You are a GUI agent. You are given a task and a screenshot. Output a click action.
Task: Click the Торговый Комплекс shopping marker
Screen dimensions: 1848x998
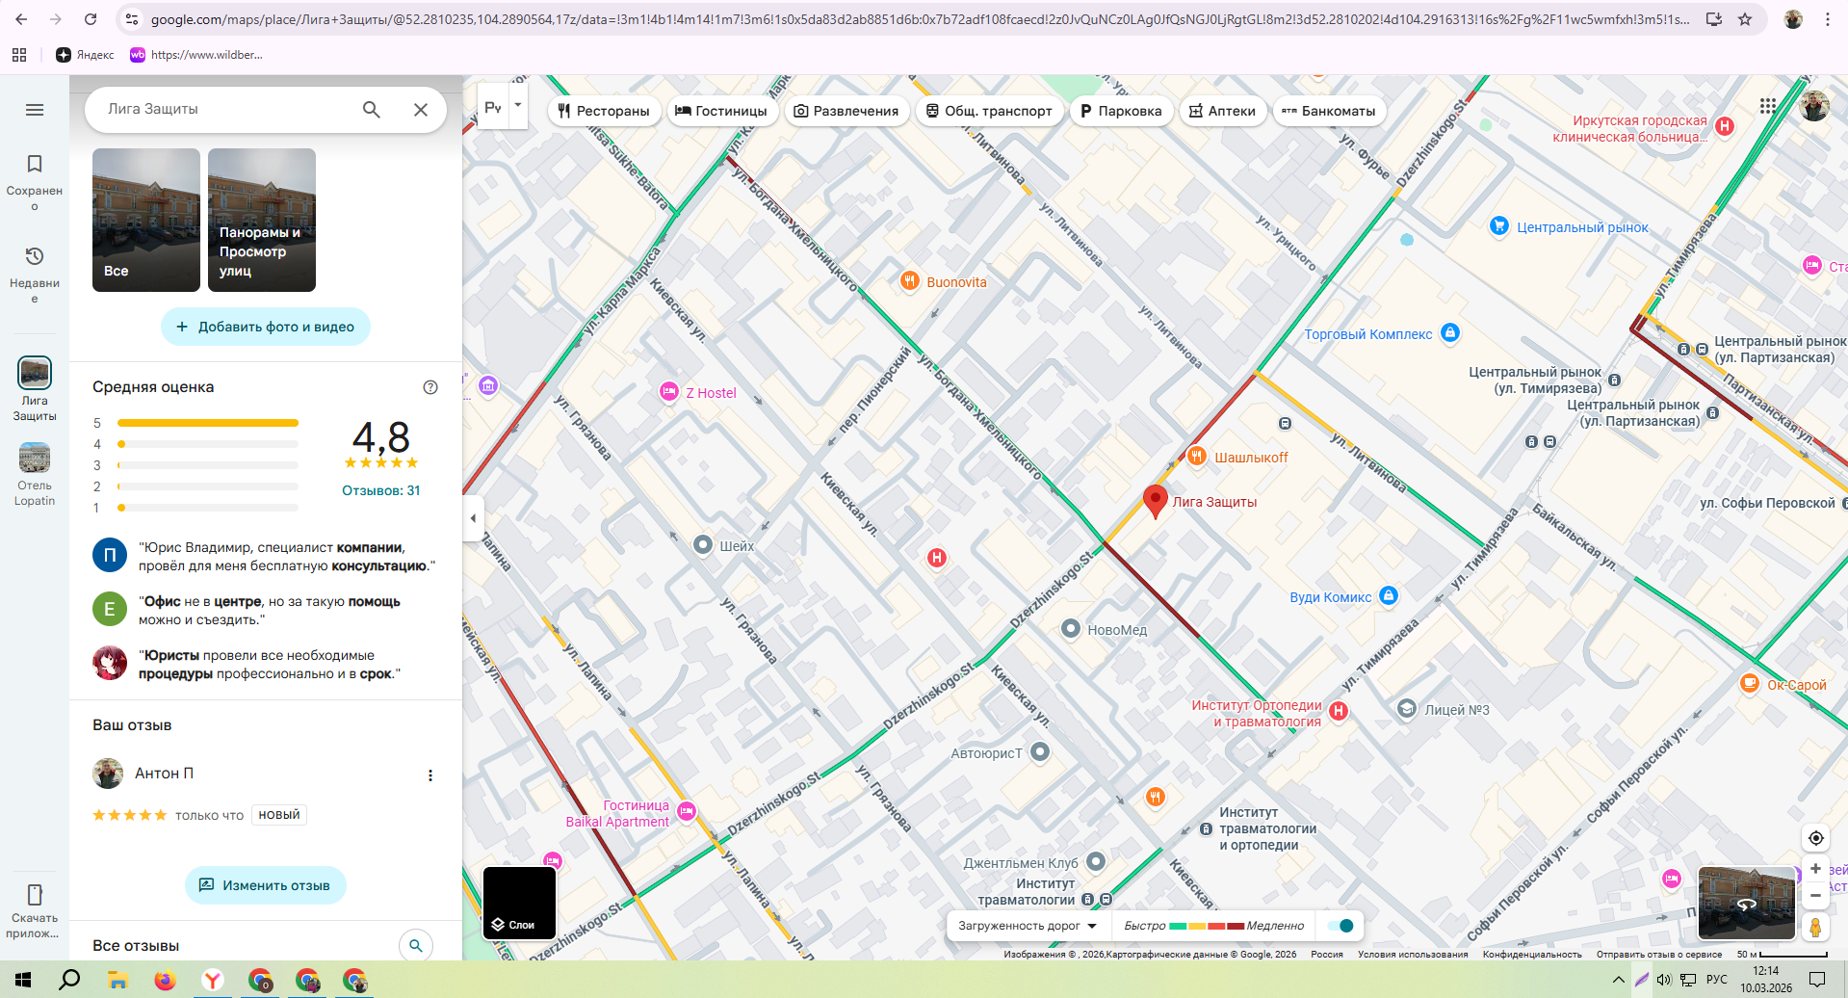(1450, 333)
